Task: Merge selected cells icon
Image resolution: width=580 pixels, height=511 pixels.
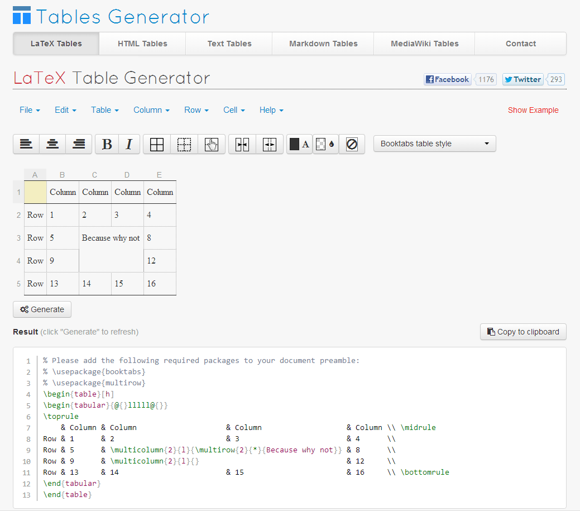Action: click(x=242, y=144)
